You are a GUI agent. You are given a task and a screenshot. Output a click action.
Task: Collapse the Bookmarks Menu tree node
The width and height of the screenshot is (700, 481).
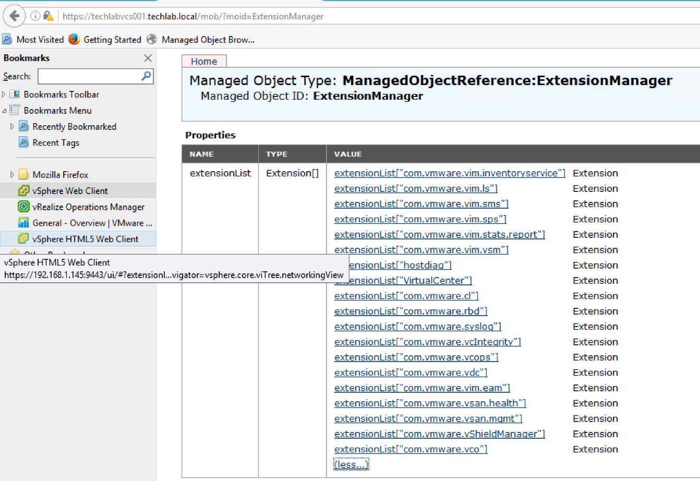pyautogui.click(x=4, y=111)
